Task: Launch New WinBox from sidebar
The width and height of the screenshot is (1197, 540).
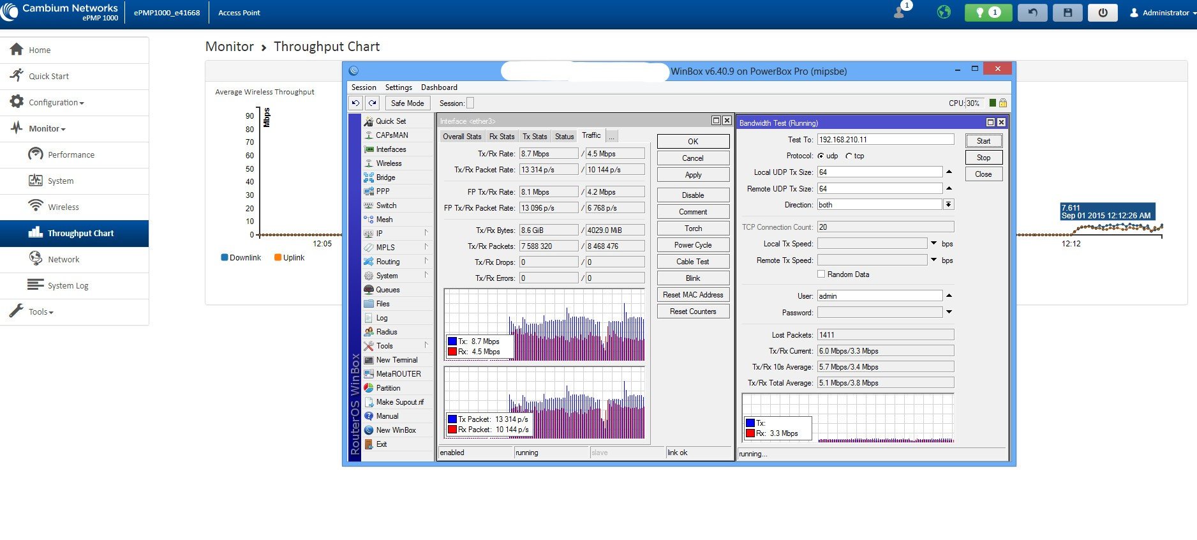Action: 396,430
